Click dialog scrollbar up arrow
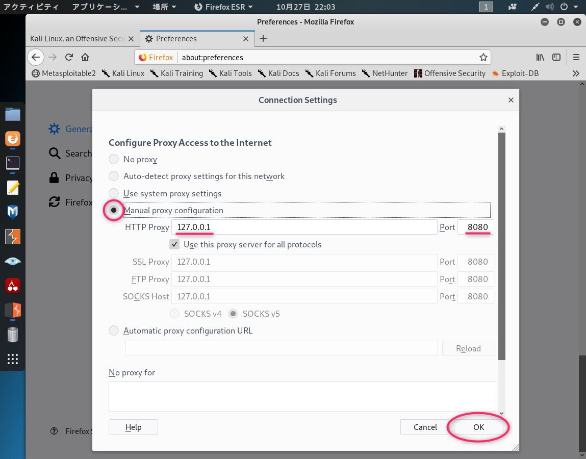 point(501,129)
